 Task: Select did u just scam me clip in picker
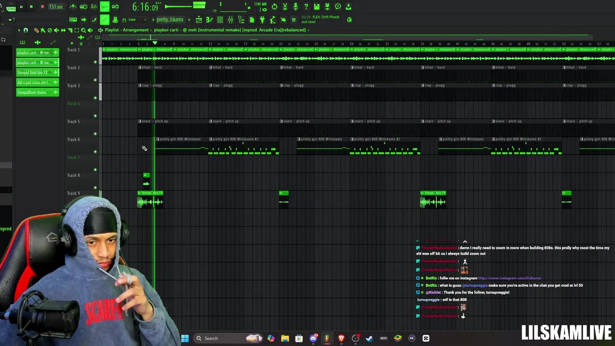pyautogui.click(x=37, y=82)
